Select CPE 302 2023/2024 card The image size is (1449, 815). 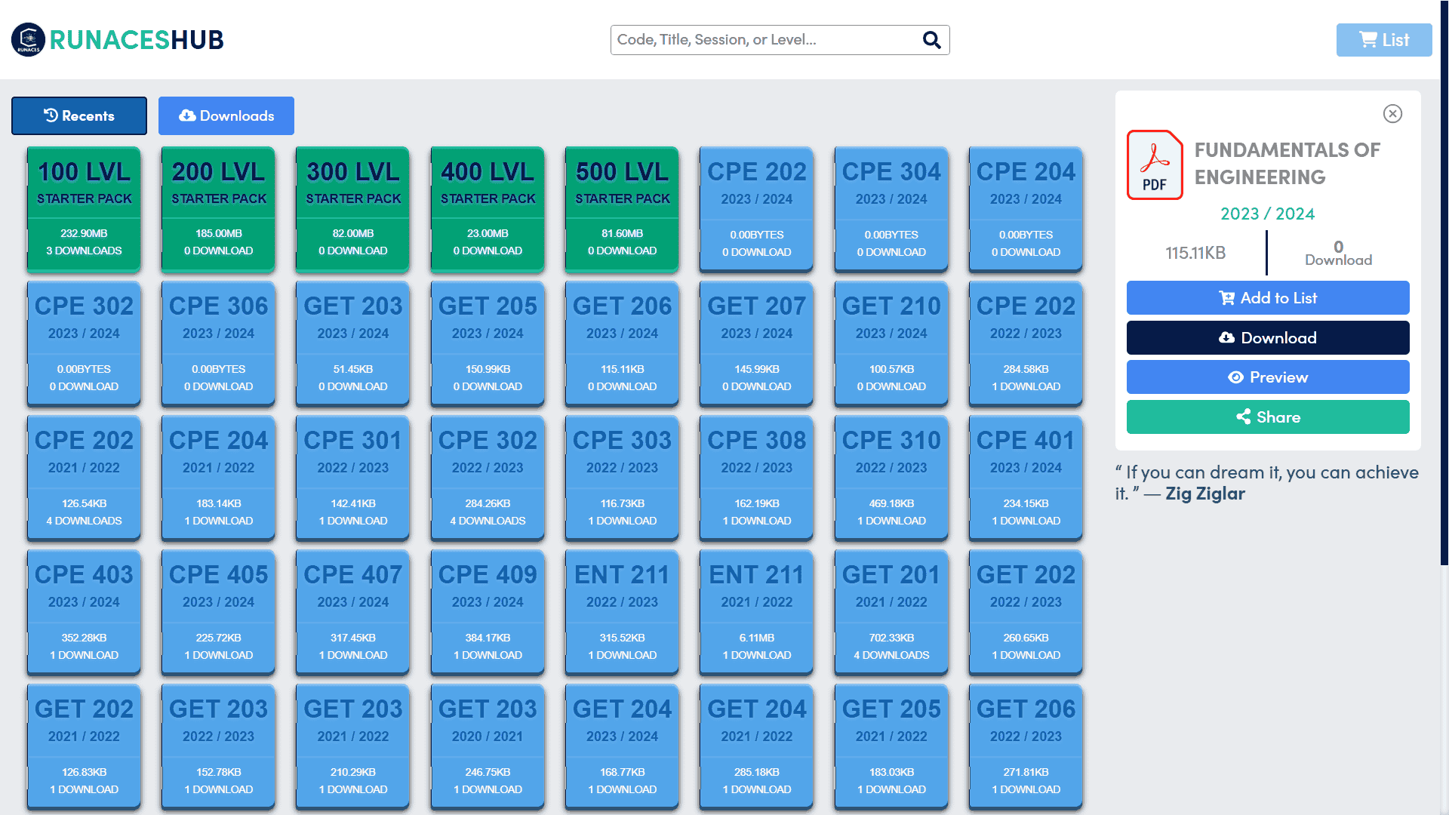[84, 343]
